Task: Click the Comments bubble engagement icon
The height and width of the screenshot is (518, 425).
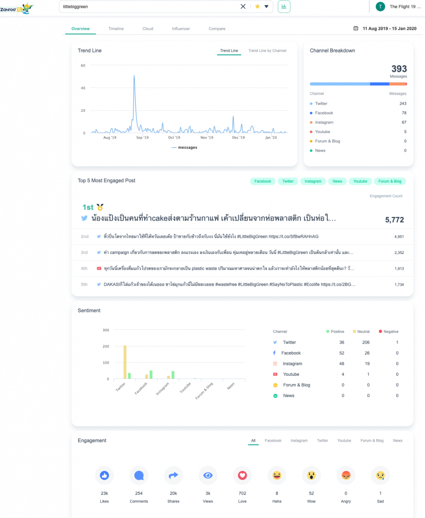Action: (x=139, y=476)
